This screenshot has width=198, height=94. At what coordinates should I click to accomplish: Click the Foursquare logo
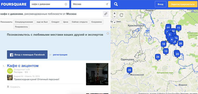click(14, 4)
